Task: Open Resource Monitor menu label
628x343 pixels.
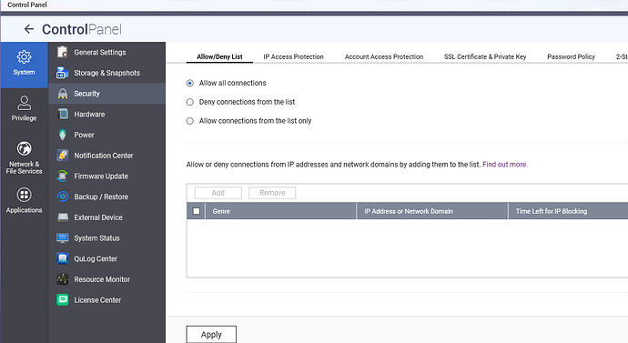Action: click(x=102, y=279)
